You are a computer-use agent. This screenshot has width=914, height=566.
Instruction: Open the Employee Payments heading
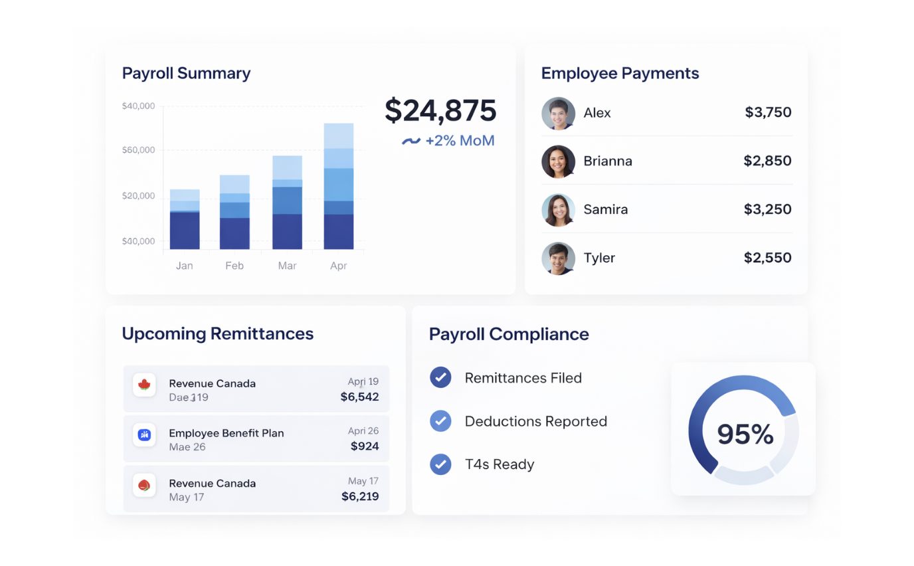(x=620, y=73)
